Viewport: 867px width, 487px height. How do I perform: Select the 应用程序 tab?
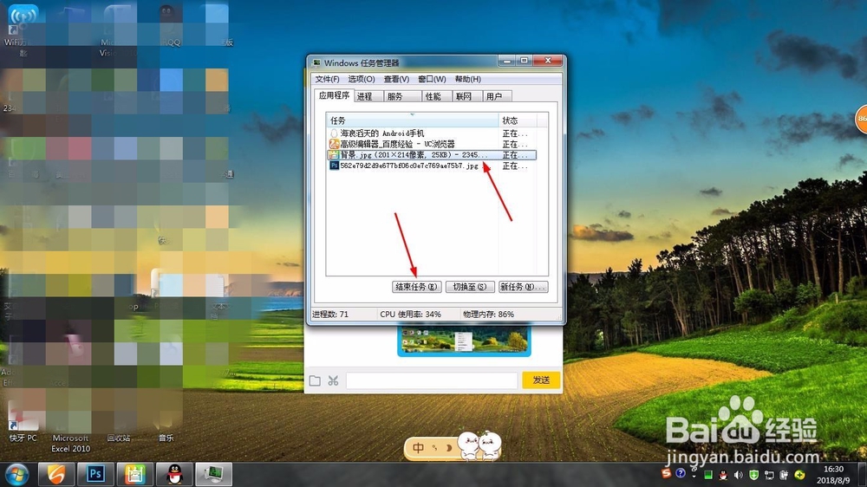click(x=334, y=95)
